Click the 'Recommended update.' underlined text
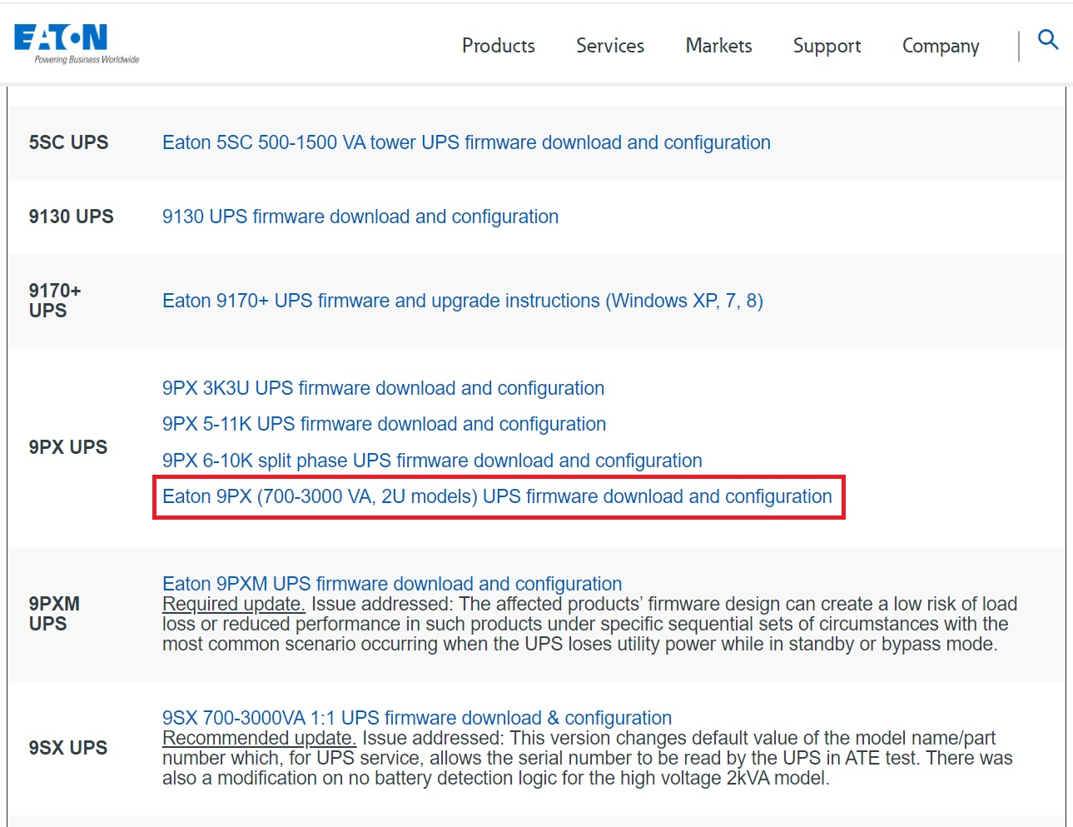Viewport: 1073px width, 827px height. (259, 738)
